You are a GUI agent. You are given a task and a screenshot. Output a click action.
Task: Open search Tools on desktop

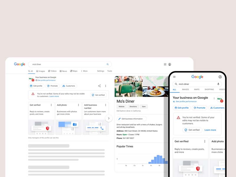click(109, 71)
